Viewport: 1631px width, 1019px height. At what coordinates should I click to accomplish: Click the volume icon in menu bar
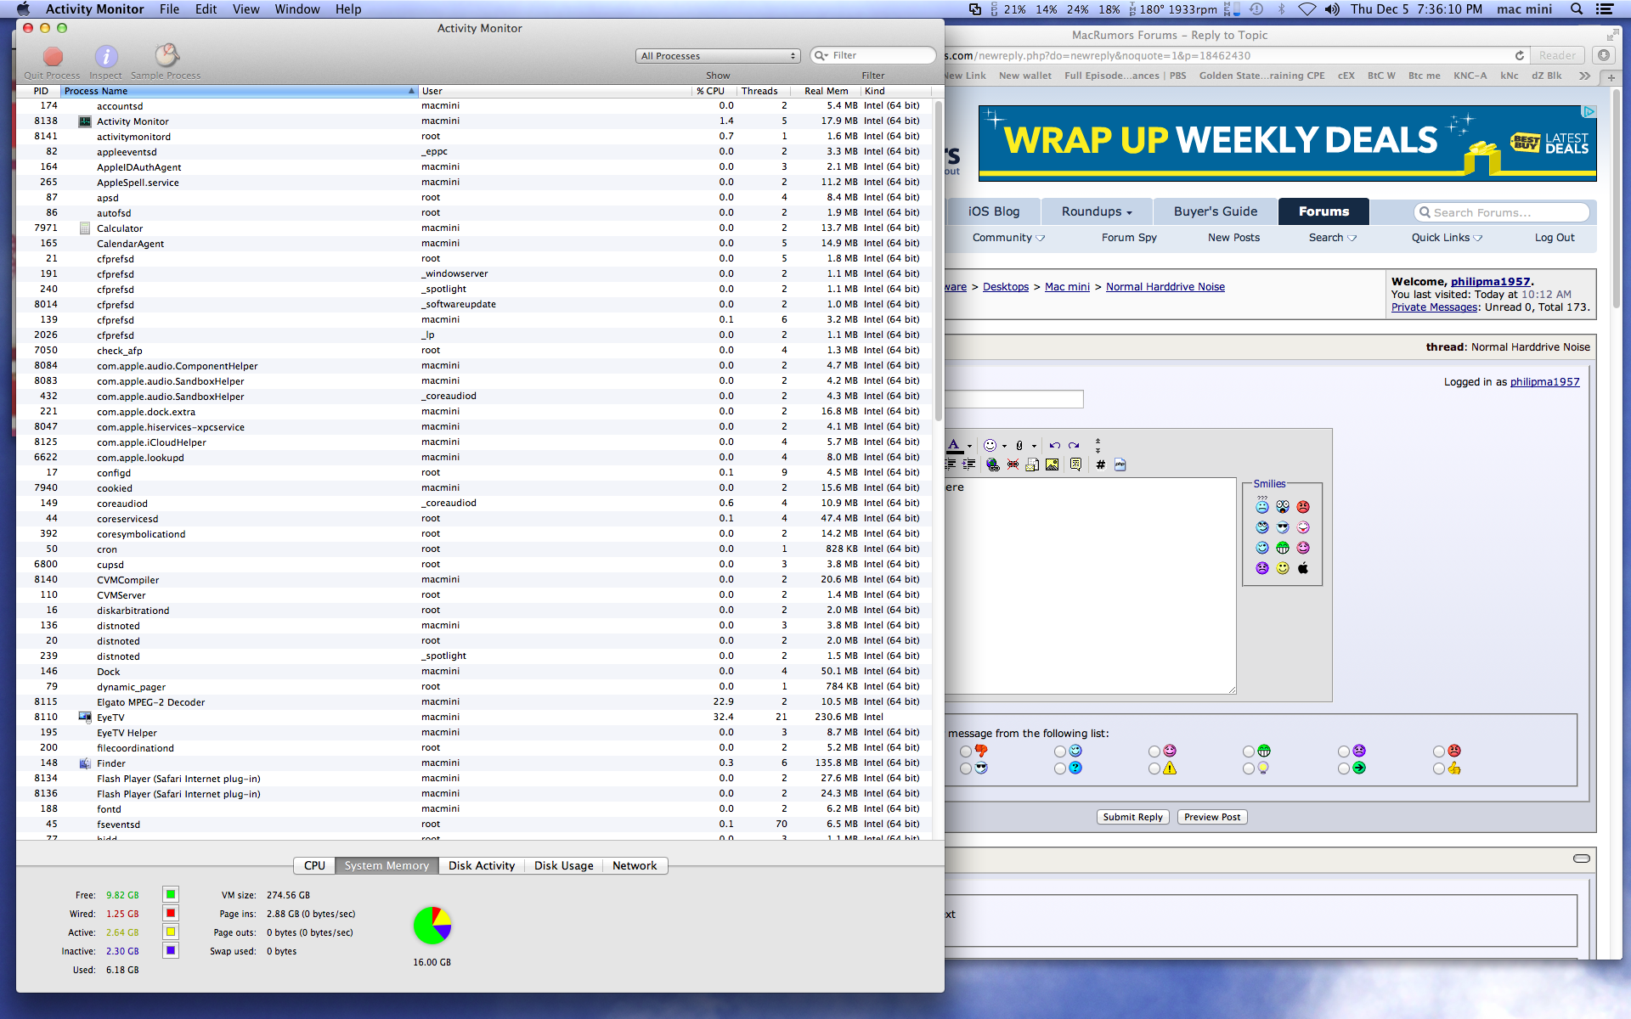point(1332,9)
